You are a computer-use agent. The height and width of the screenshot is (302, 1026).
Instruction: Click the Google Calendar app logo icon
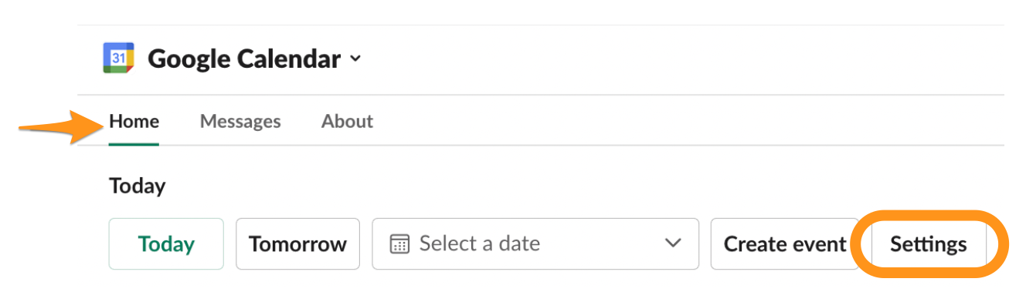[x=119, y=59]
